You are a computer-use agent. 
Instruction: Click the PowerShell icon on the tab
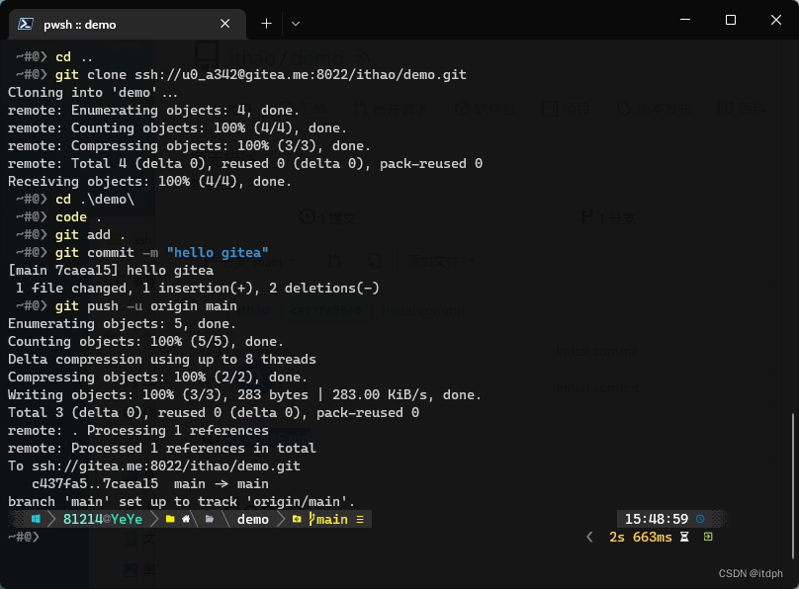click(28, 24)
